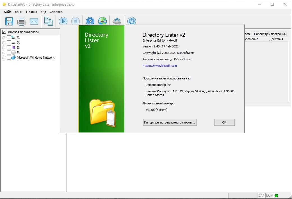This screenshot has height=199, width=292.
Task: Click the Copy to clipboard toolbar icon
Action: click(x=48, y=21)
